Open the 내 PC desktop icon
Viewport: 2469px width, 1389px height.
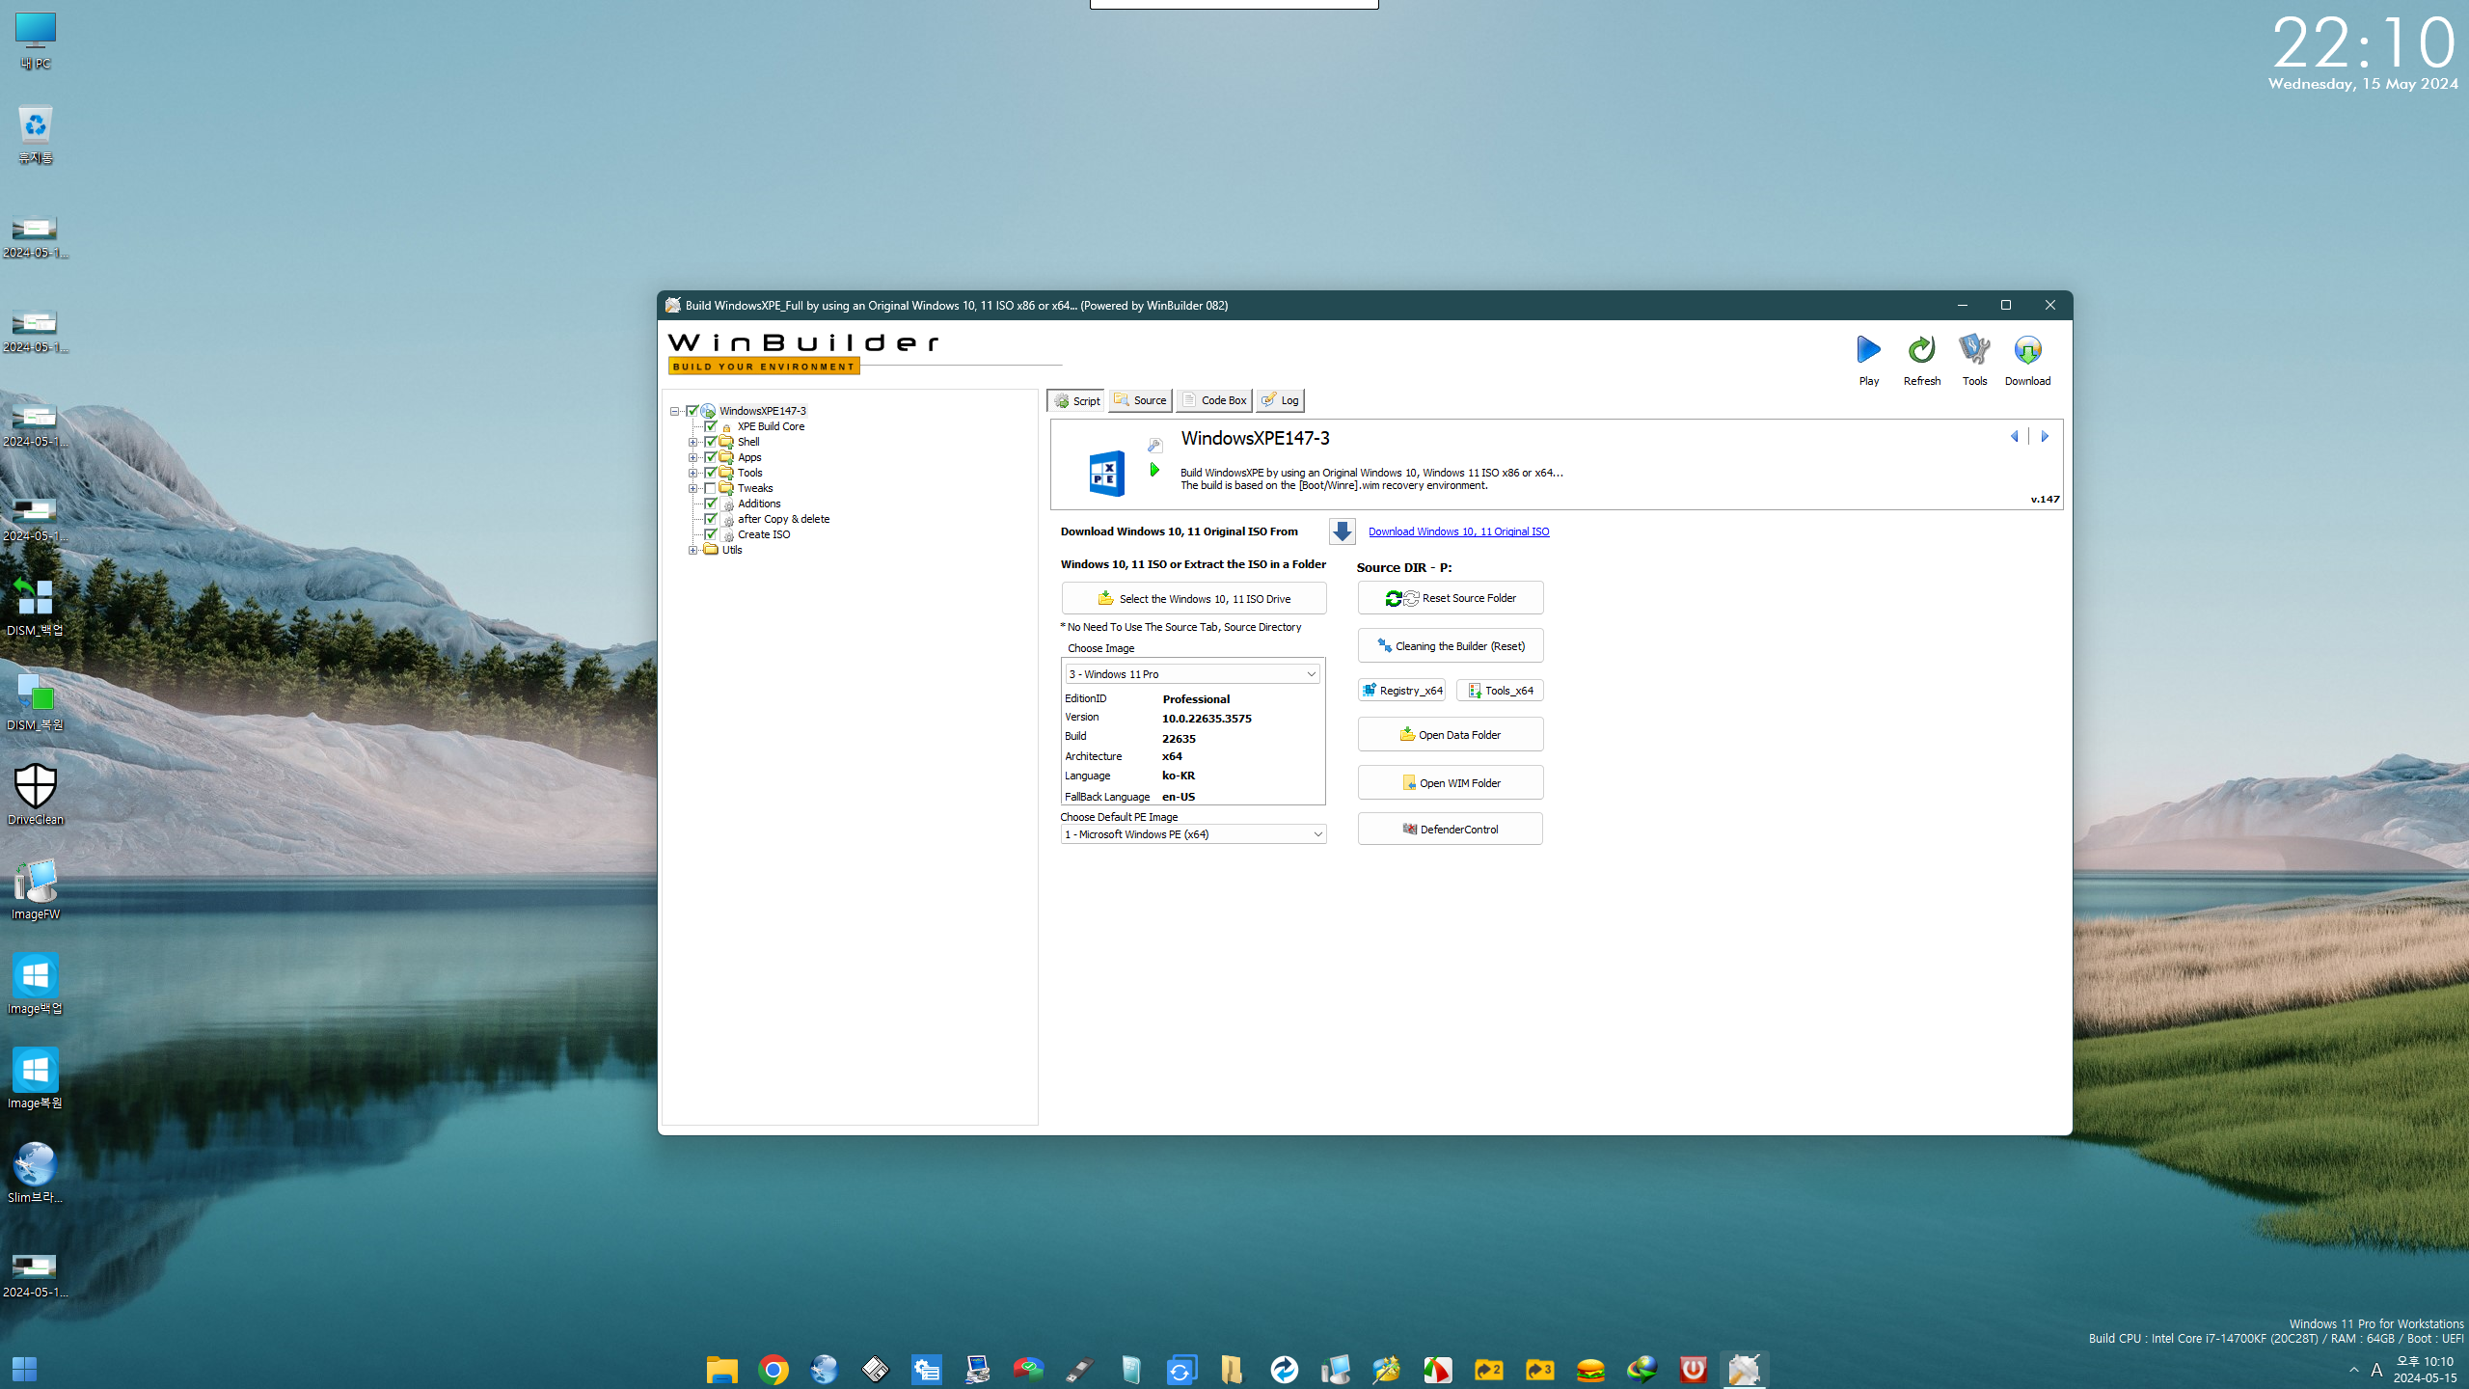point(36,41)
